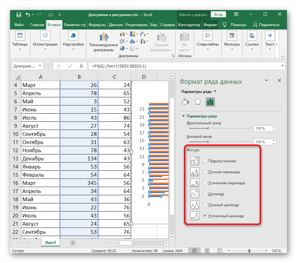Click the Вход sign-in button
This screenshot has height=263, width=297.
tap(218, 14)
